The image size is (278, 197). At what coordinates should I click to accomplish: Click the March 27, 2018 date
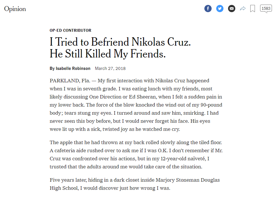[110, 68]
